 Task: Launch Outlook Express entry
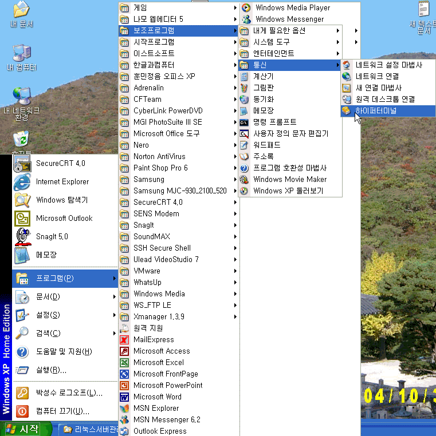[x=178, y=431]
